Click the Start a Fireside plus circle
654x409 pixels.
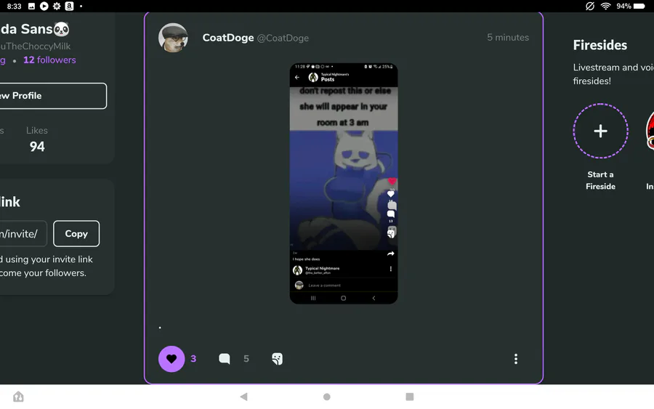(x=600, y=131)
